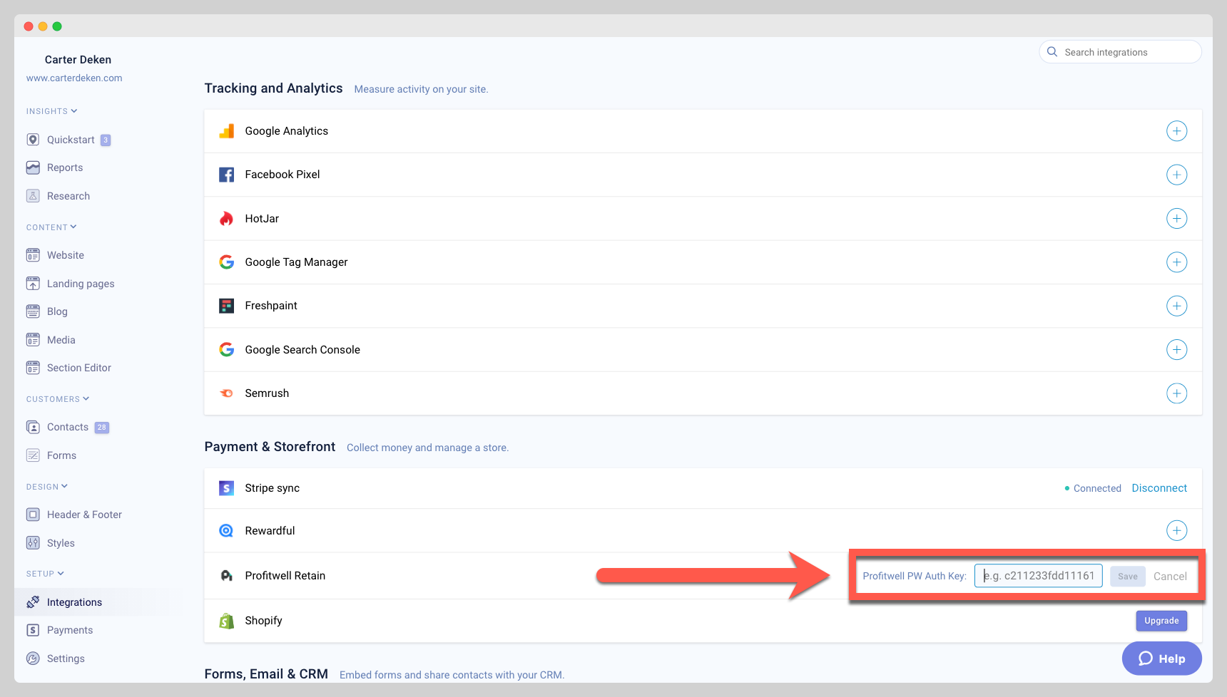
Task: Expand the INSIGHTS section
Action: click(51, 110)
